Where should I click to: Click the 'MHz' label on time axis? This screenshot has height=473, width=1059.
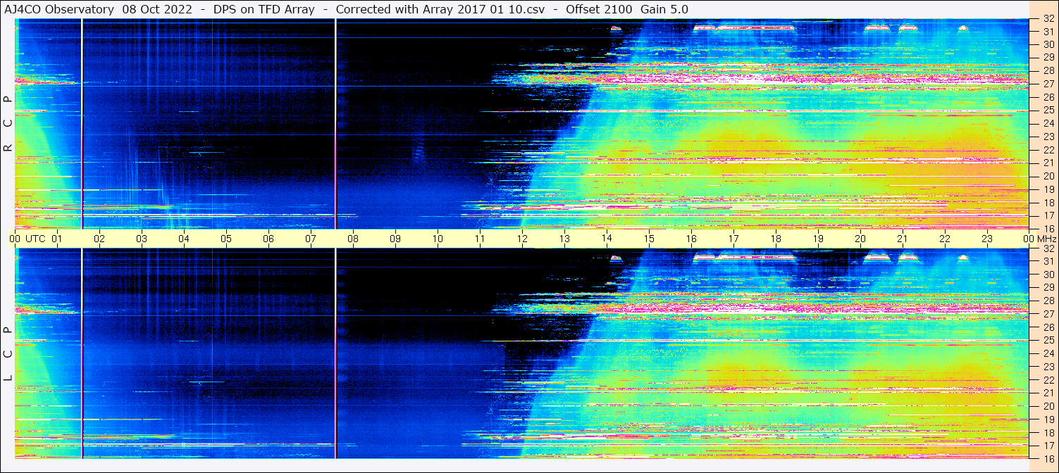click(x=1046, y=239)
